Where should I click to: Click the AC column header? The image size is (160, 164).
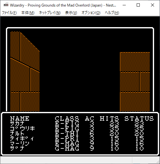click(89, 118)
